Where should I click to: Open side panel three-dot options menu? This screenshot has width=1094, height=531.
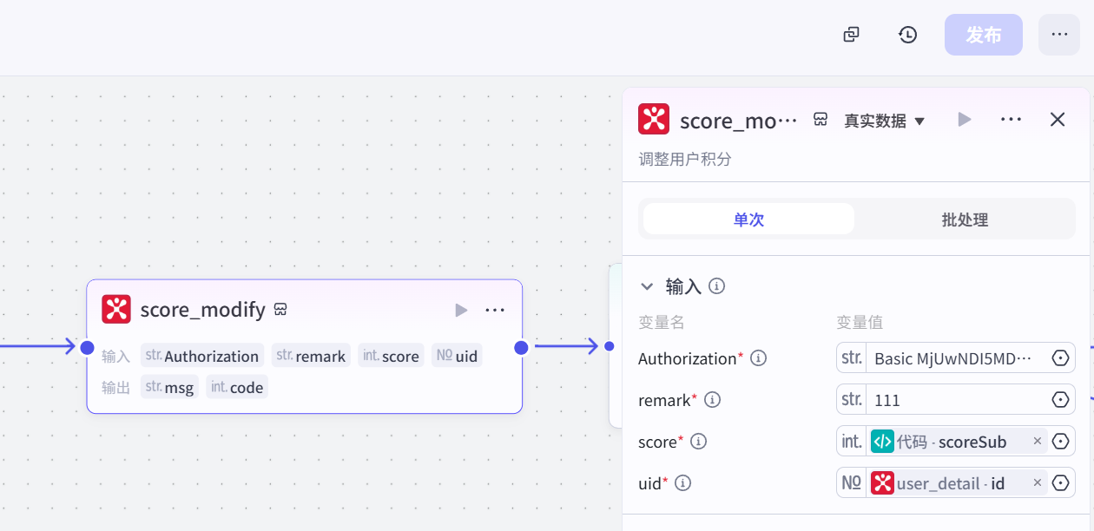1011,120
